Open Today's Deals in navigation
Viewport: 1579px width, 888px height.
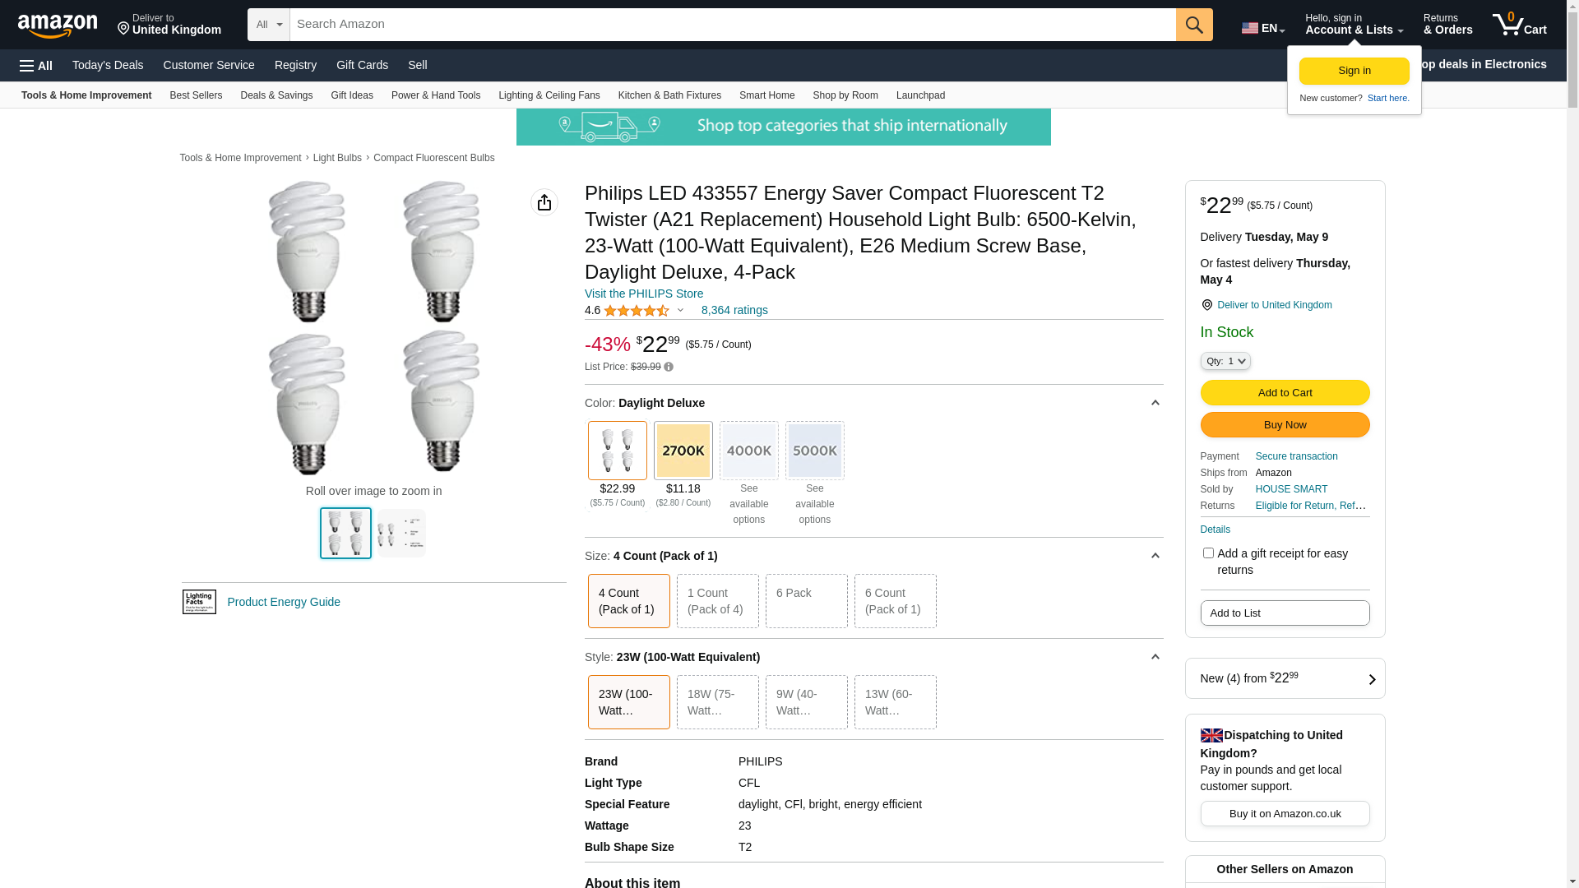pos(108,65)
